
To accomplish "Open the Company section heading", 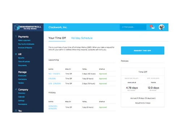I will click(x=23, y=90).
